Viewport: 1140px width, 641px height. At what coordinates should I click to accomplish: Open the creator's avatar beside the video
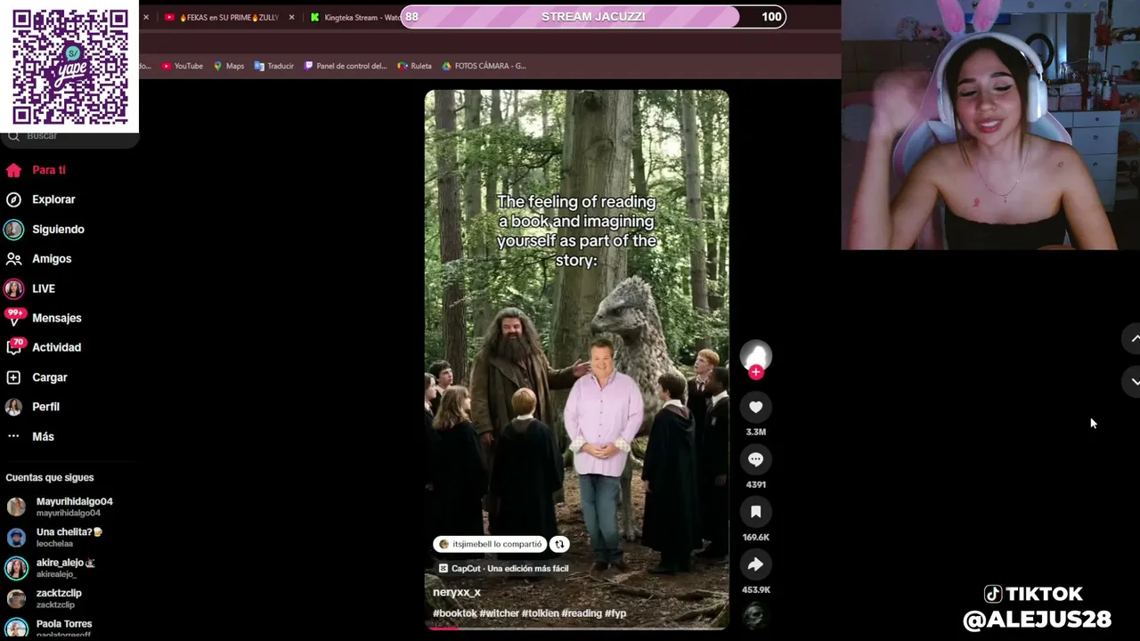(755, 355)
